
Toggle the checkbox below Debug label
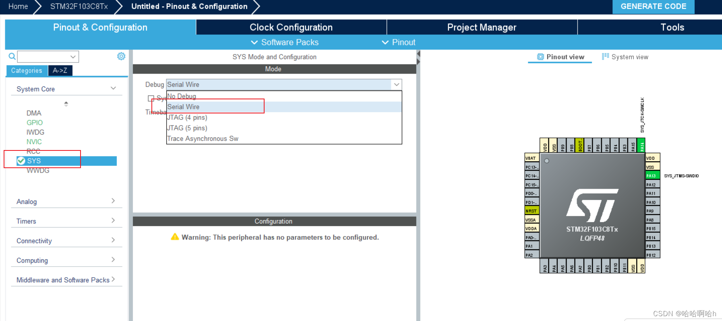pyautogui.click(x=151, y=98)
